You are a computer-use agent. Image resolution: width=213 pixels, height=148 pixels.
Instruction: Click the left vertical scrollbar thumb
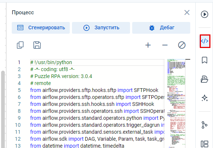coord(3,109)
